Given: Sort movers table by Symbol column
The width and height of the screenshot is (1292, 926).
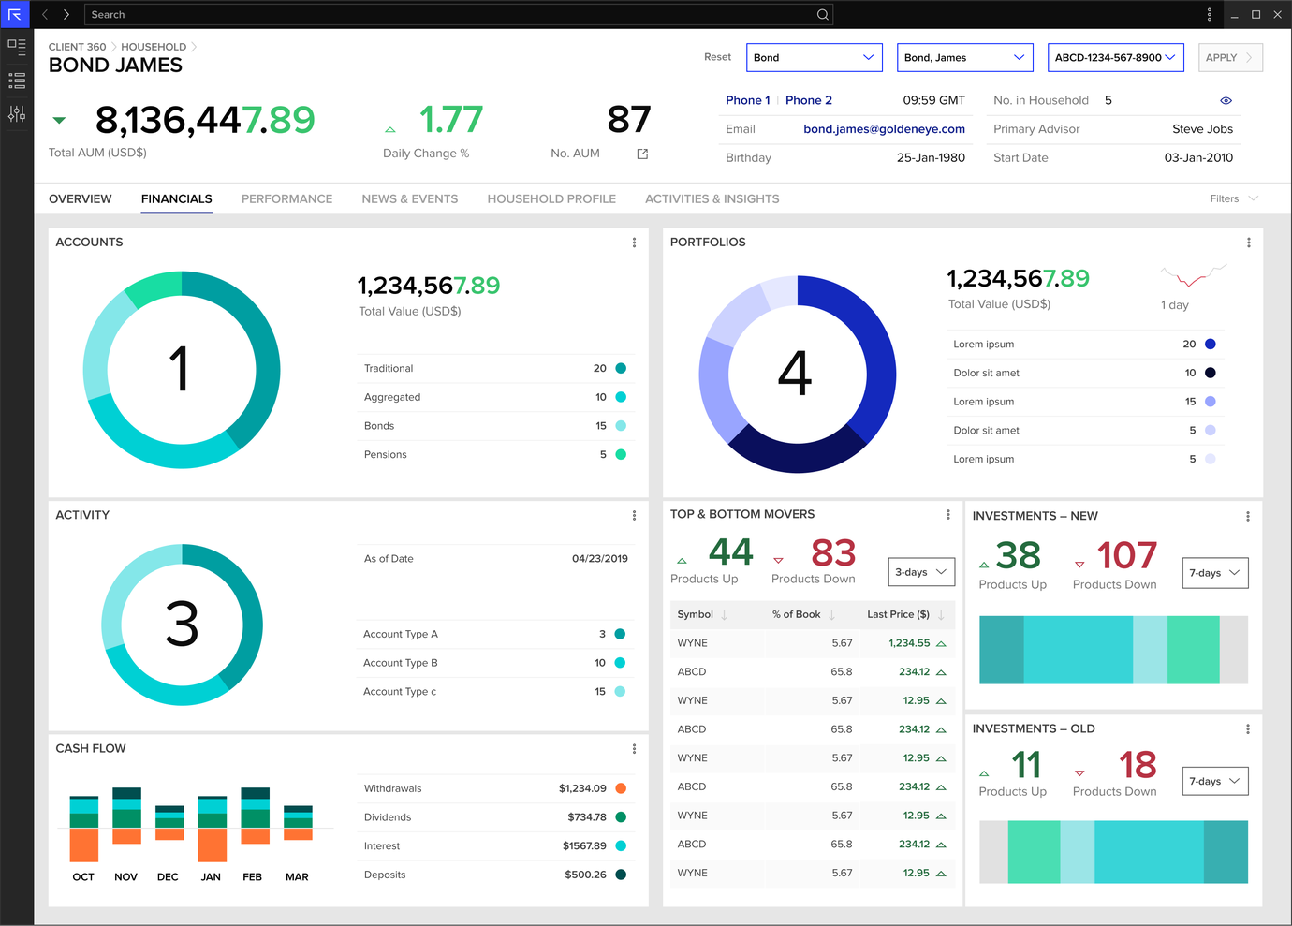Looking at the screenshot, I should pyautogui.click(x=703, y=614).
